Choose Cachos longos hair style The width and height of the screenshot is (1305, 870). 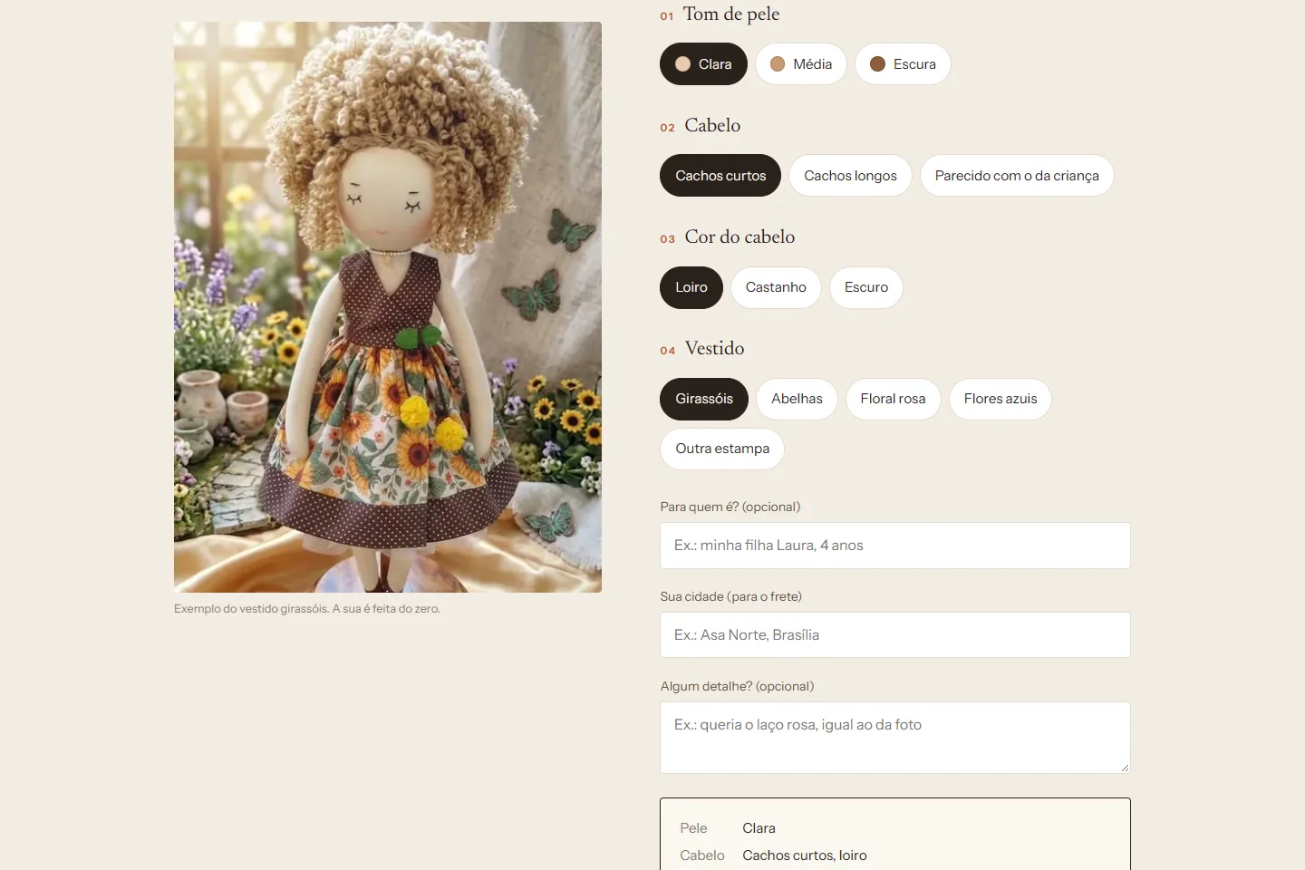pyautogui.click(x=850, y=176)
